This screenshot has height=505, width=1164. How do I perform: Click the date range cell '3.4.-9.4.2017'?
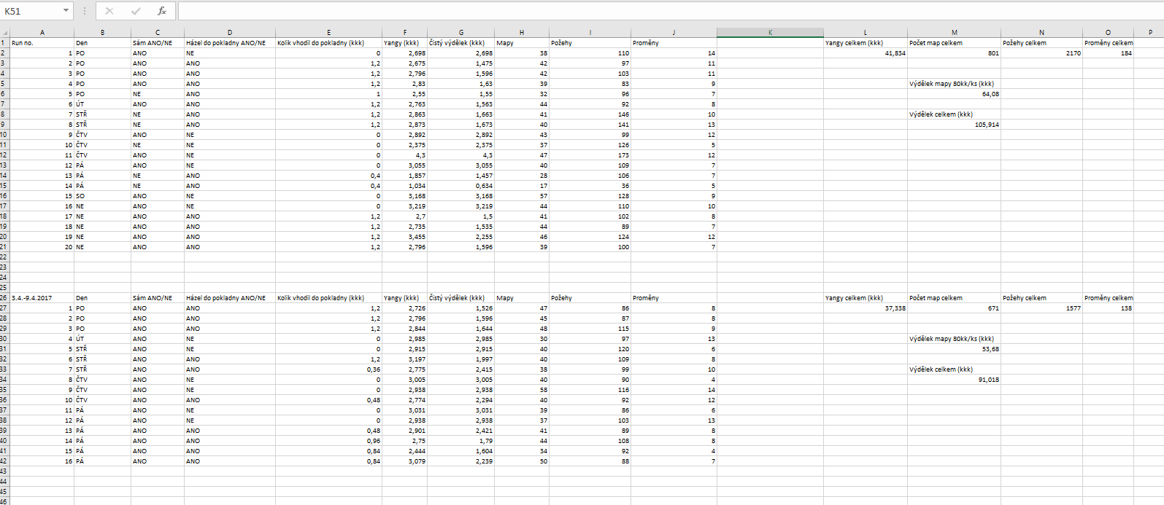tap(42, 298)
